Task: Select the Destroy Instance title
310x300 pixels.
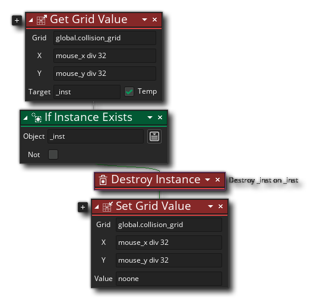Action: point(156,180)
